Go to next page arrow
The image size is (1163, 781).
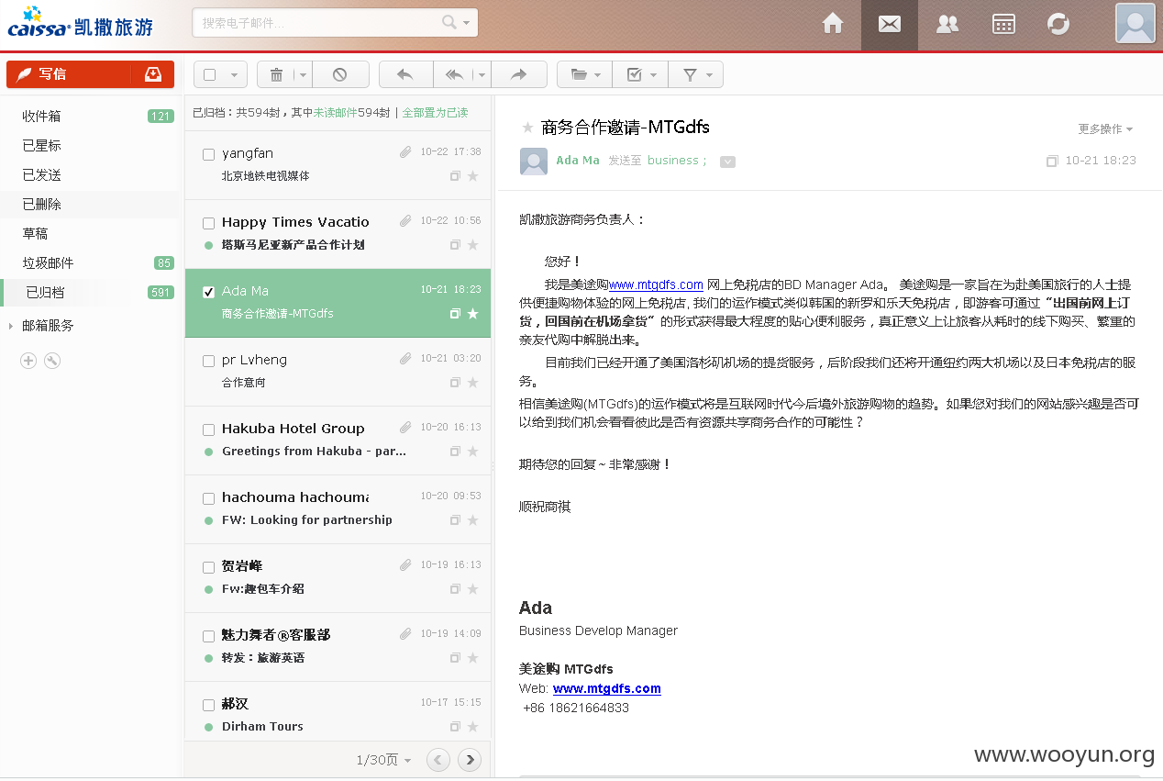coord(470,759)
